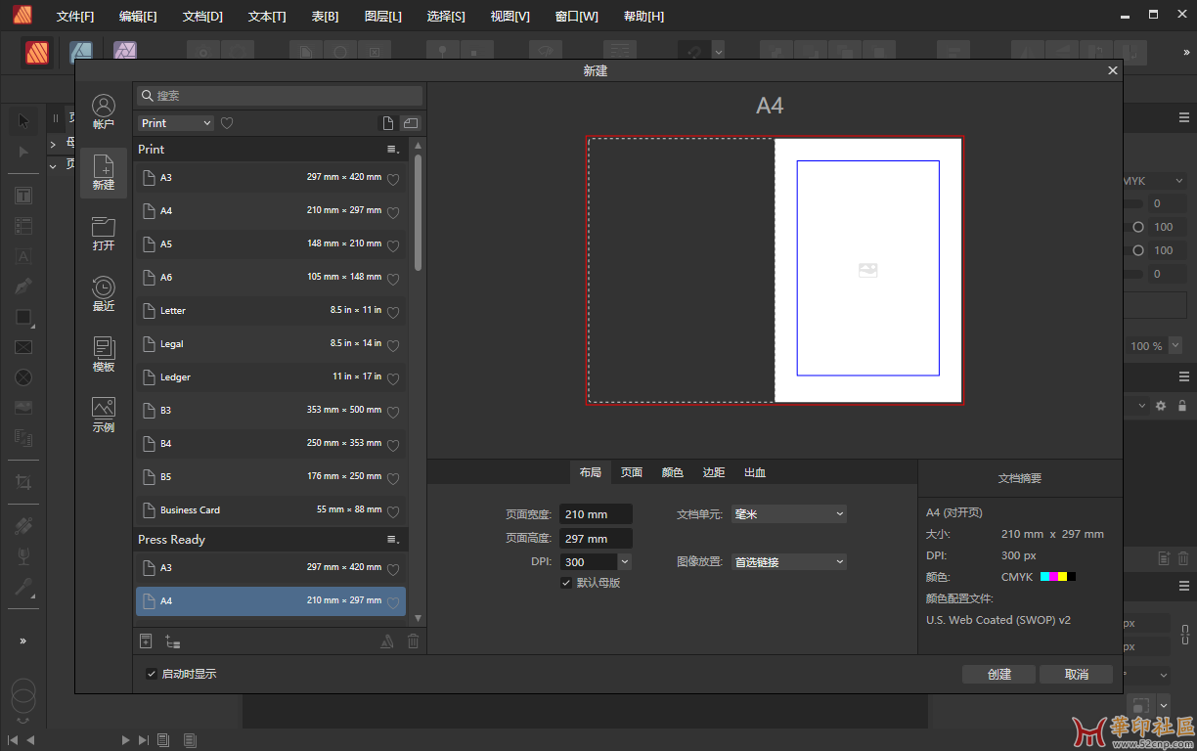
Task: Choose landscape orientation icon above preset list
Action: 411,123
